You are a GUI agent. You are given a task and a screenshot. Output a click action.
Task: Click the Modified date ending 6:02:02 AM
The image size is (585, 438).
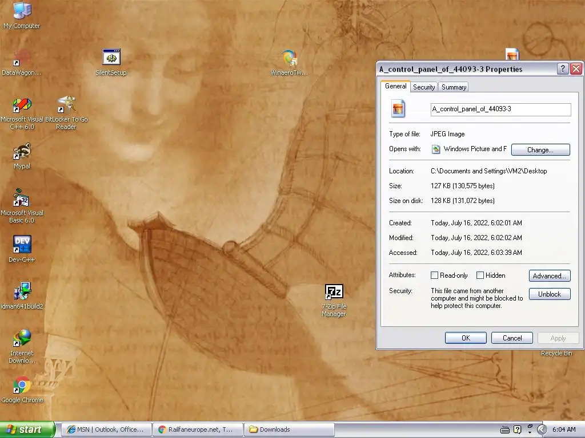(476, 238)
